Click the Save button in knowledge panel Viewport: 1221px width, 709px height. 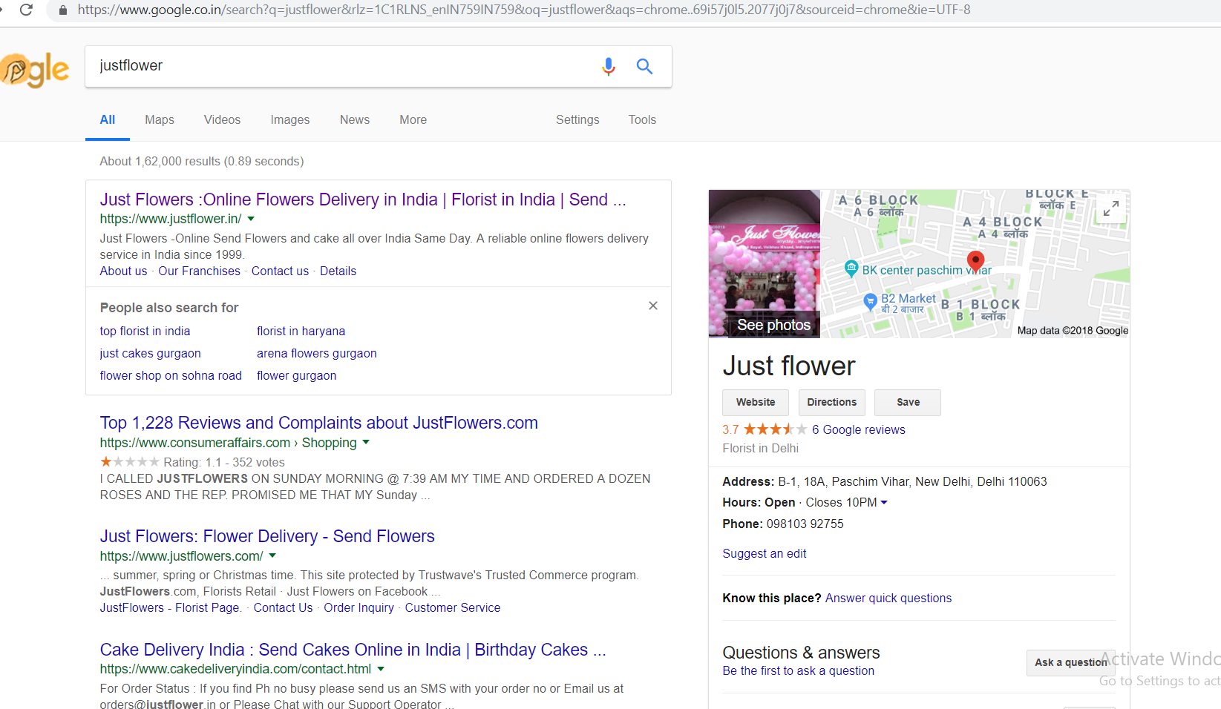[908, 402]
